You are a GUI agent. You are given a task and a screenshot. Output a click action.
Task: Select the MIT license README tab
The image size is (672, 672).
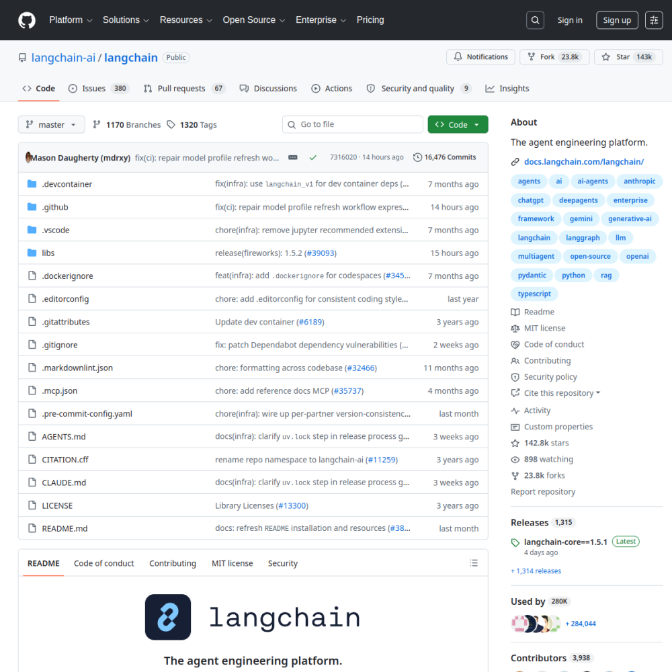pos(232,563)
